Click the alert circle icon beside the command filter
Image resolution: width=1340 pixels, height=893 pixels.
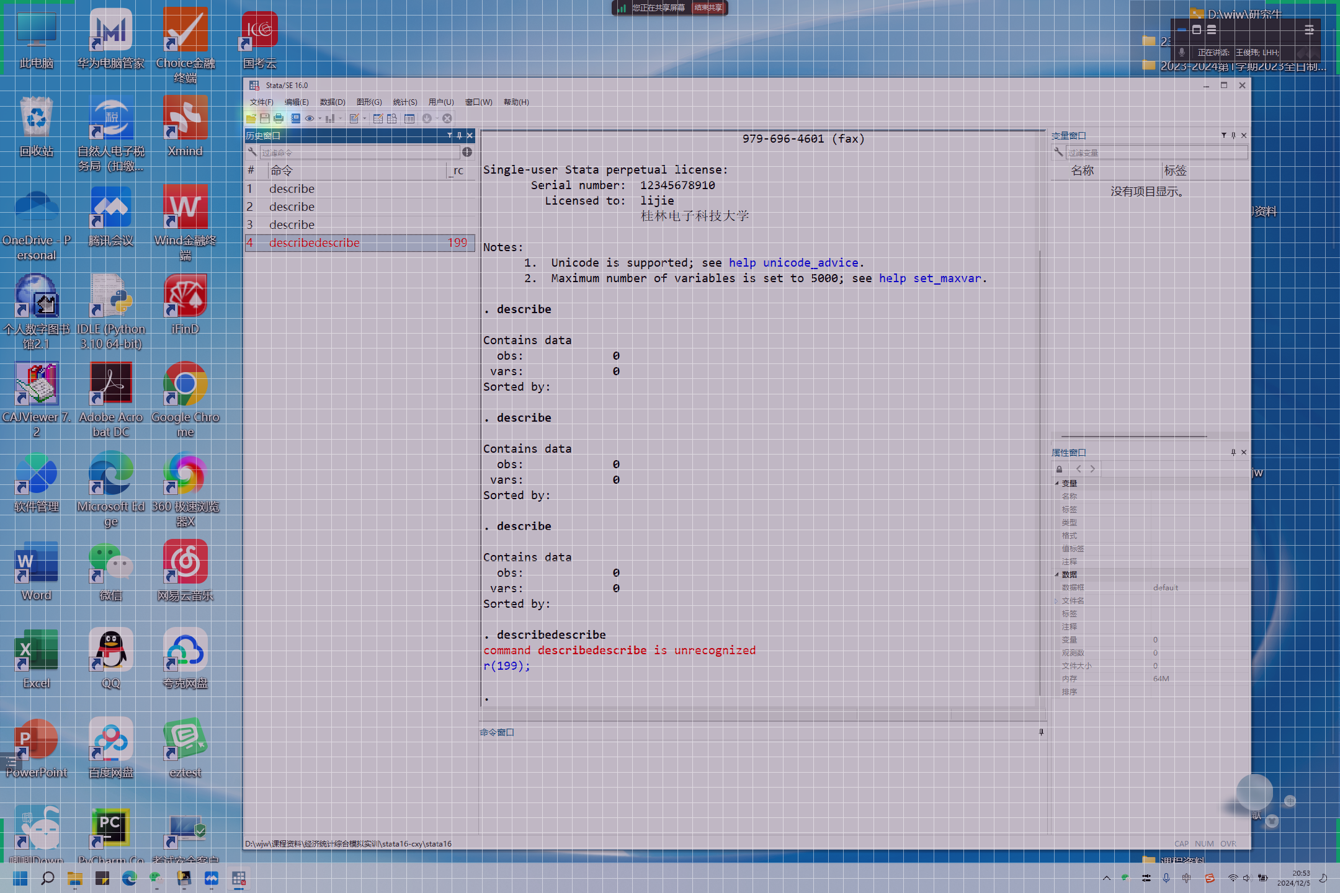[467, 152]
